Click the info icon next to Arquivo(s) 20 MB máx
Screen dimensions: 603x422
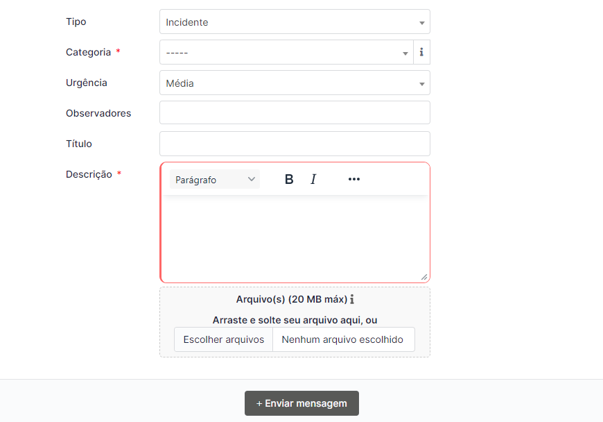tap(352, 299)
